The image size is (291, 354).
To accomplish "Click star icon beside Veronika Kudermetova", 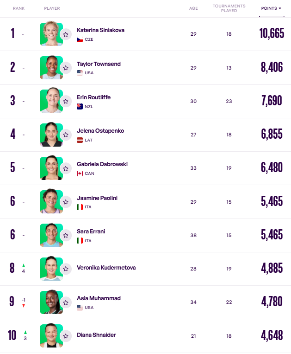I will pos(66,269).
